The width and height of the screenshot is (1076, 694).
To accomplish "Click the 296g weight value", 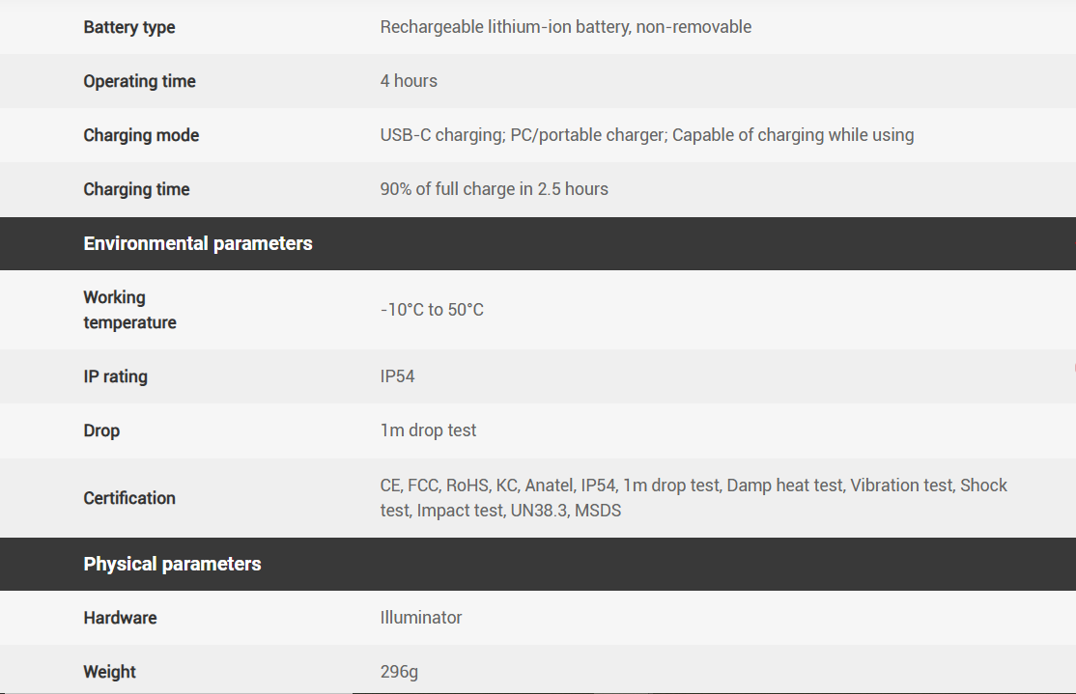I will (x=399, y=672).
